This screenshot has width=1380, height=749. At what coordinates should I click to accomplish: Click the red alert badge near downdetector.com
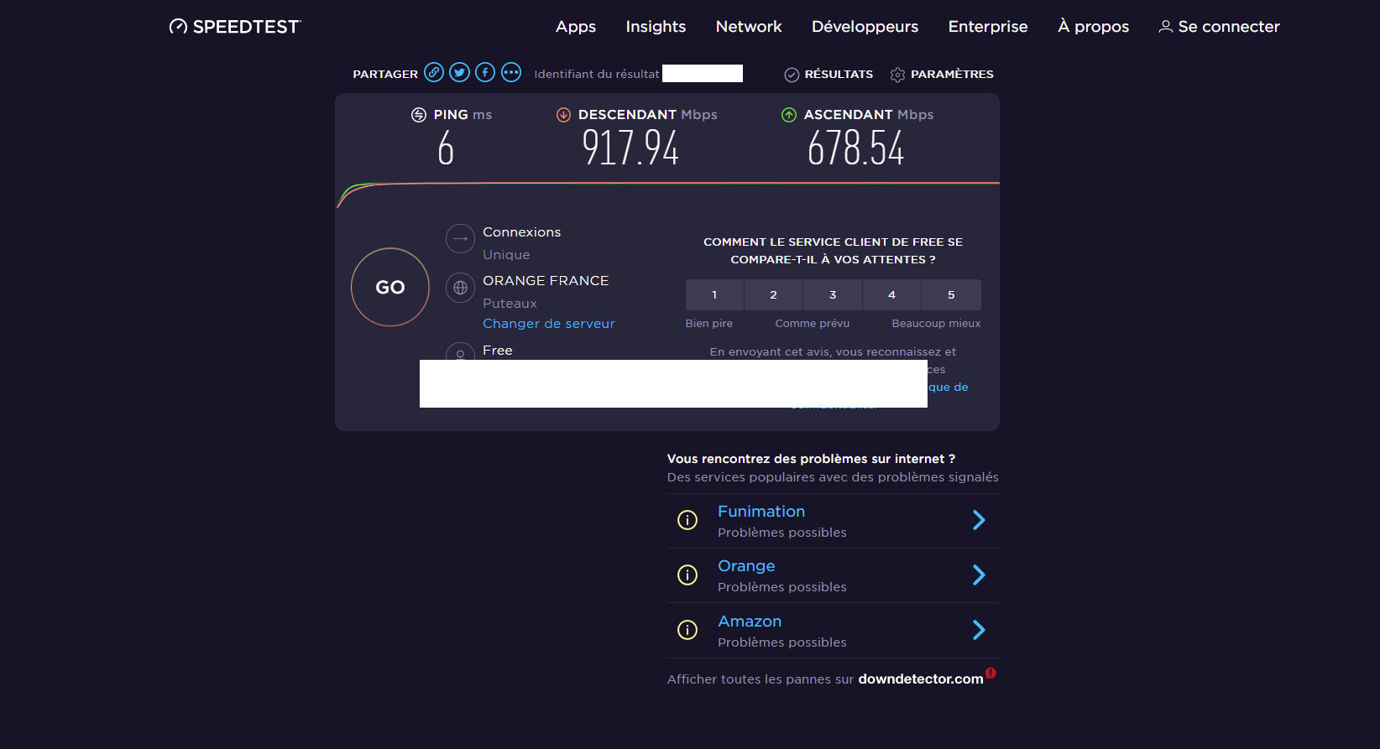(991, 673)
